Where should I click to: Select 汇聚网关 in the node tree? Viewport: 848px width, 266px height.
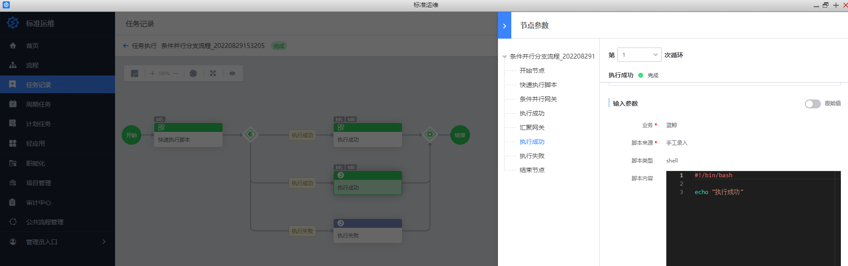pos(532,127)
